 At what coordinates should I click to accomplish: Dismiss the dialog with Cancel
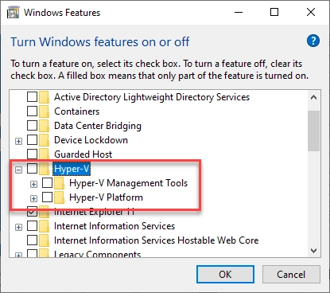pos(291,275)
